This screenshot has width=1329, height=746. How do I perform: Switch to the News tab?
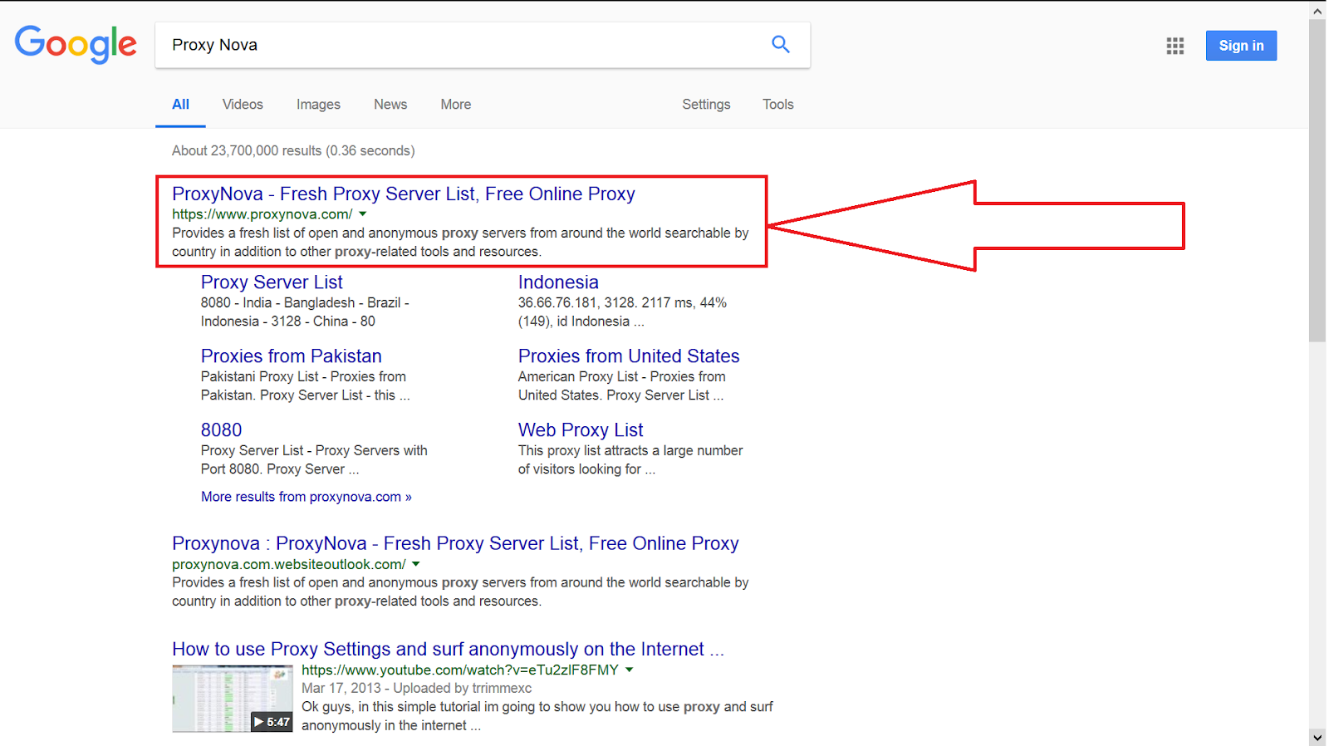(x=390, y=105)
